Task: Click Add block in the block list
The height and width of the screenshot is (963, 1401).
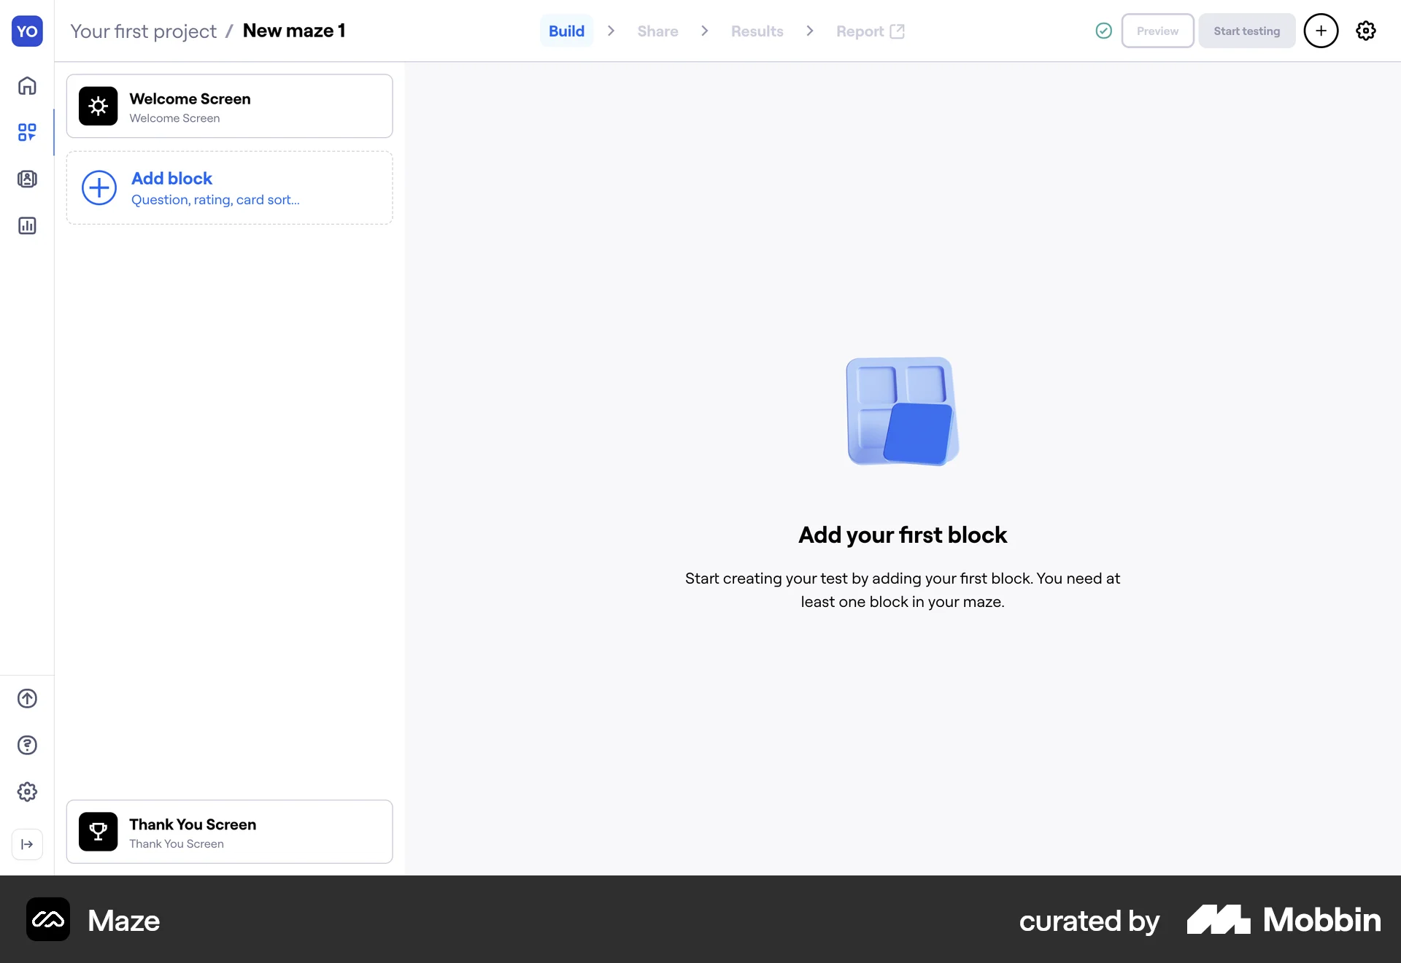Action: pos(229,188)
